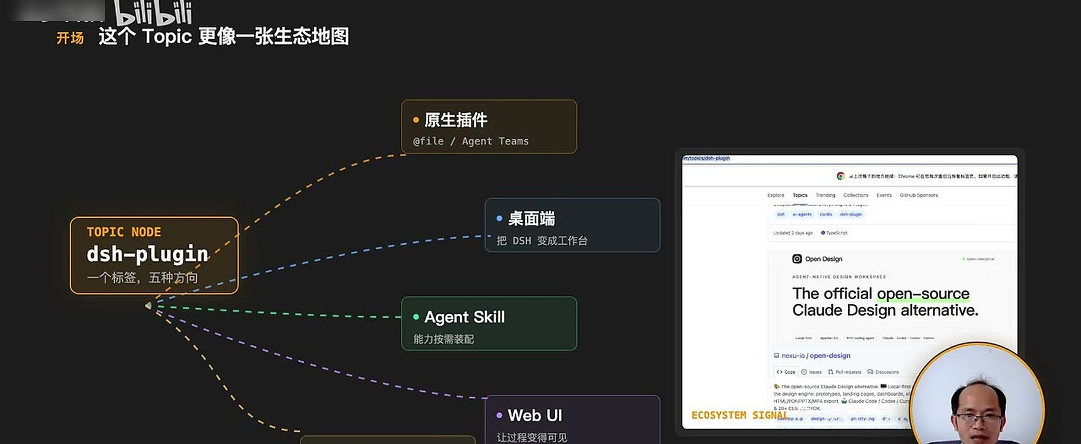
Task: Open the Explore tab in the browser screenshot
Action: click(x=776, y=195)
